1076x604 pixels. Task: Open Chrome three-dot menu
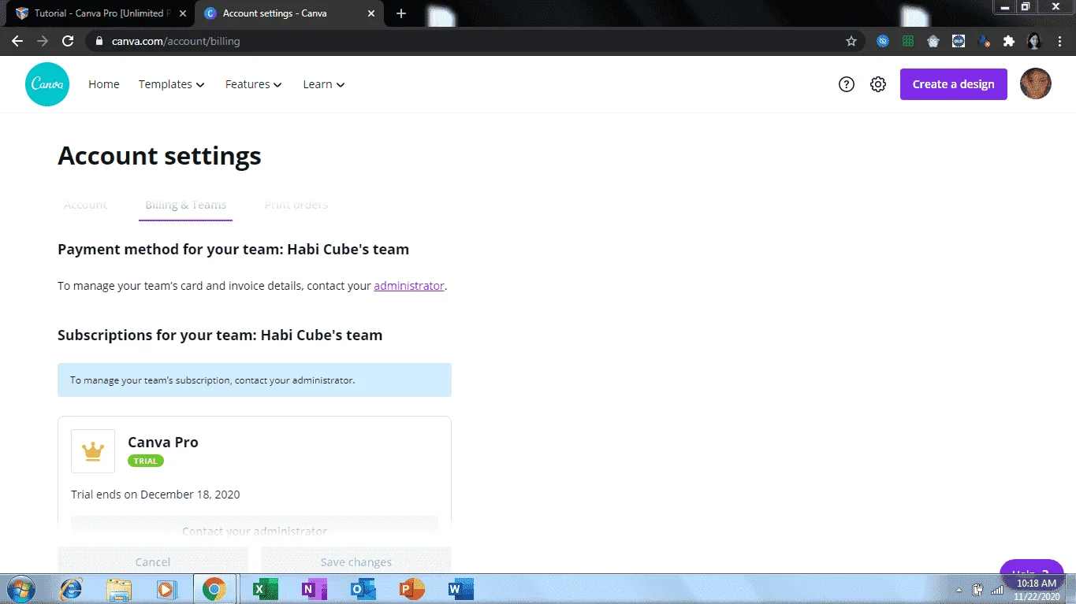point(1061,41)
